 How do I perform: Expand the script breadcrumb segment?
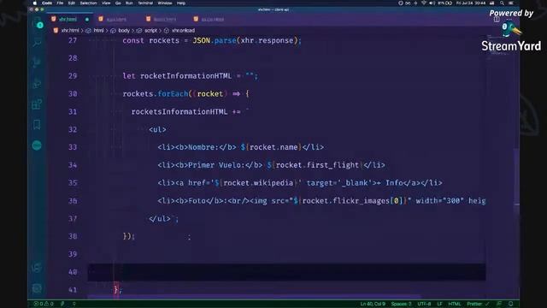point(150,31)
